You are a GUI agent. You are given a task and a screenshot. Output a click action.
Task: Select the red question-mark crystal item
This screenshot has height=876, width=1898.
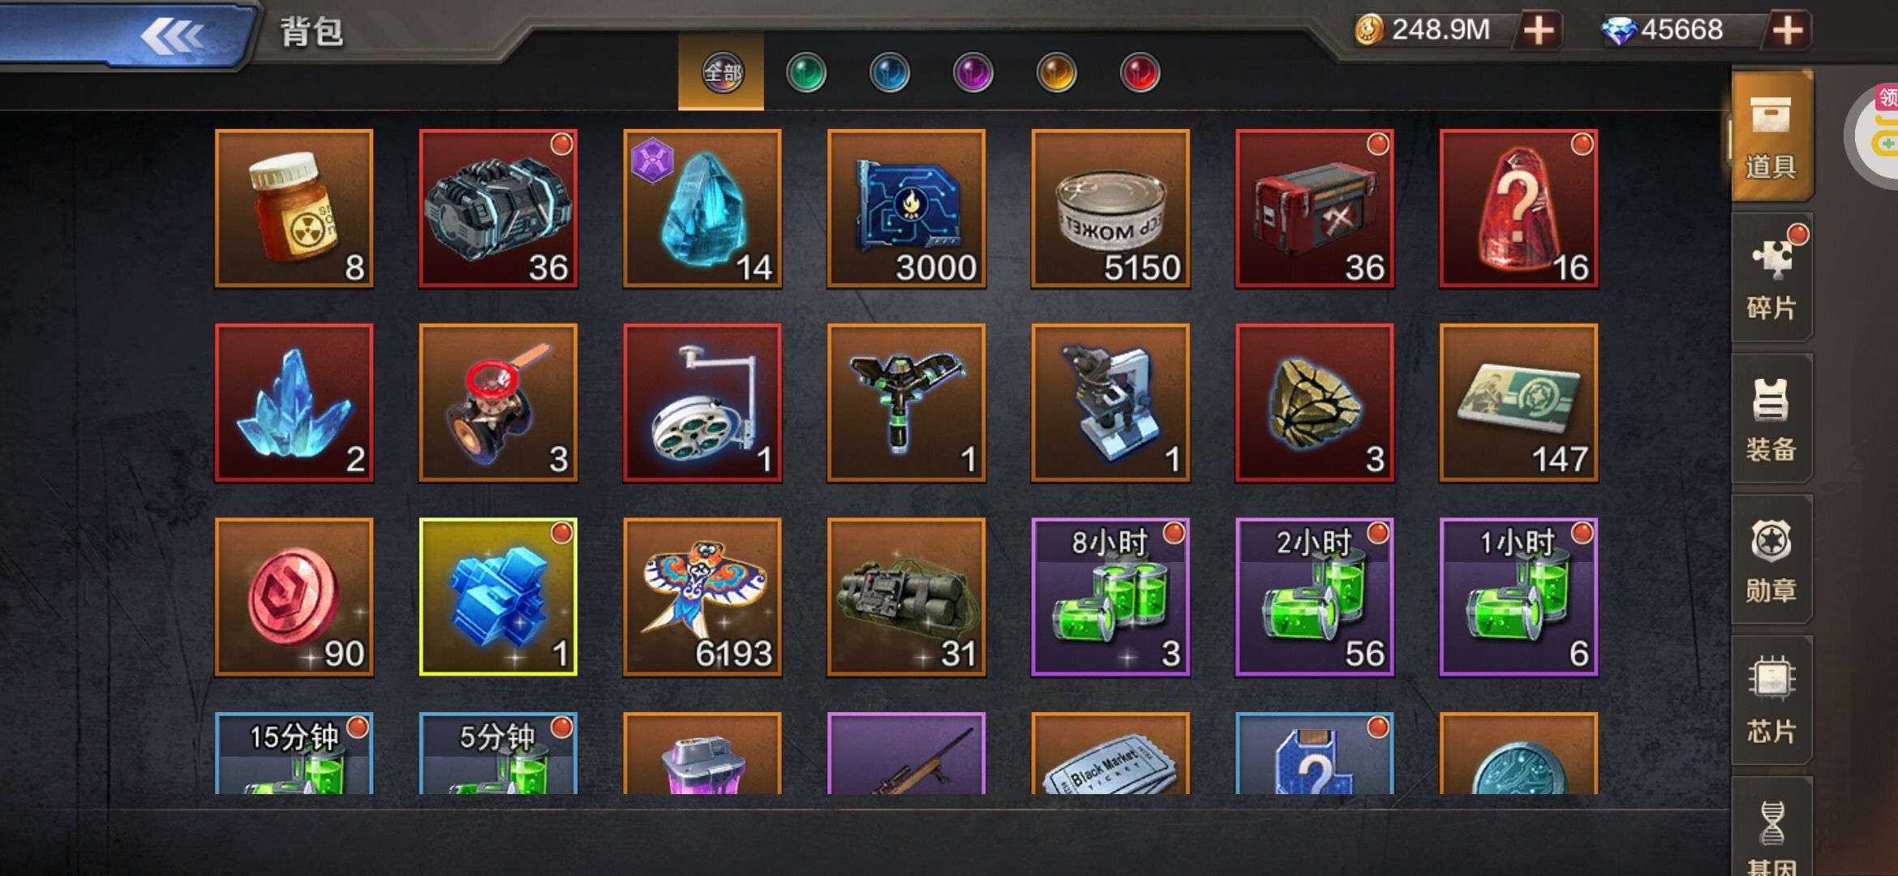tap(1518, 208)
